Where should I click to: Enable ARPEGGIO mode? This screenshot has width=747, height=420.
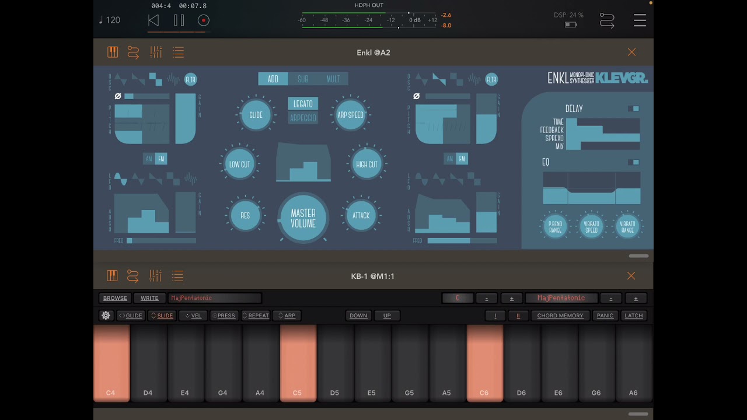click(x=303, y=118)
